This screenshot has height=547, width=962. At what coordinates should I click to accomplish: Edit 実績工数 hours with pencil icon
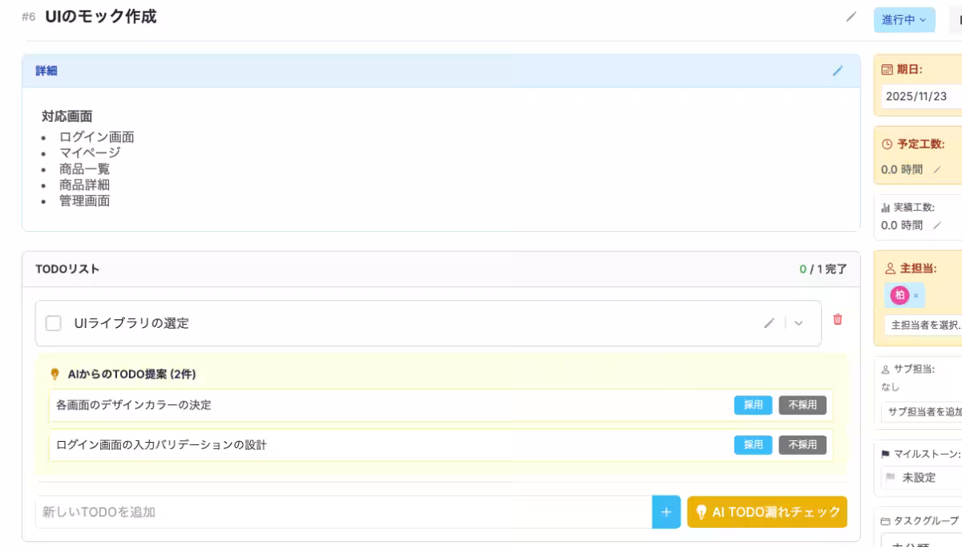(x=937, y=226)
